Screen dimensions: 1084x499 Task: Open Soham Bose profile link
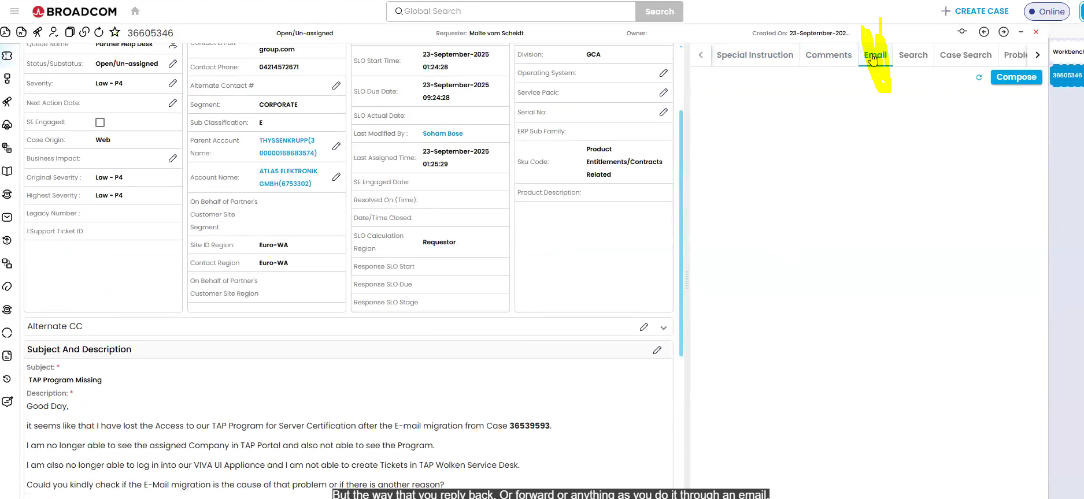click(443, 133)
